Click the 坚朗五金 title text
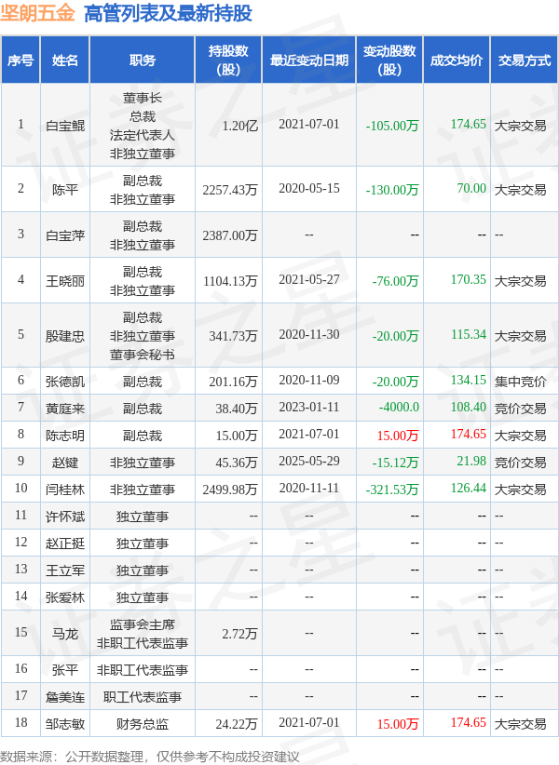Viewport: 559px width, 765px height. tap(37, 13)
